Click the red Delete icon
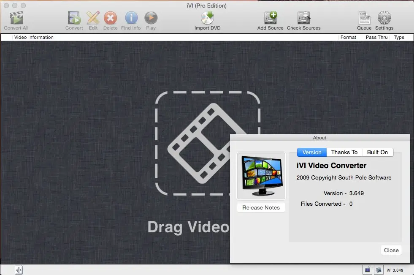The height and width of the screenshot is (275, 414). (x=111, y=18)
